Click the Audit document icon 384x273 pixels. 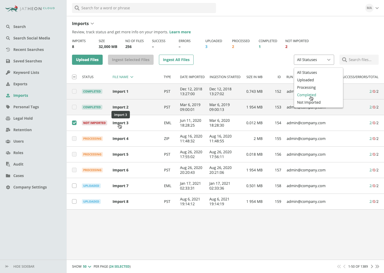[8, 164]
